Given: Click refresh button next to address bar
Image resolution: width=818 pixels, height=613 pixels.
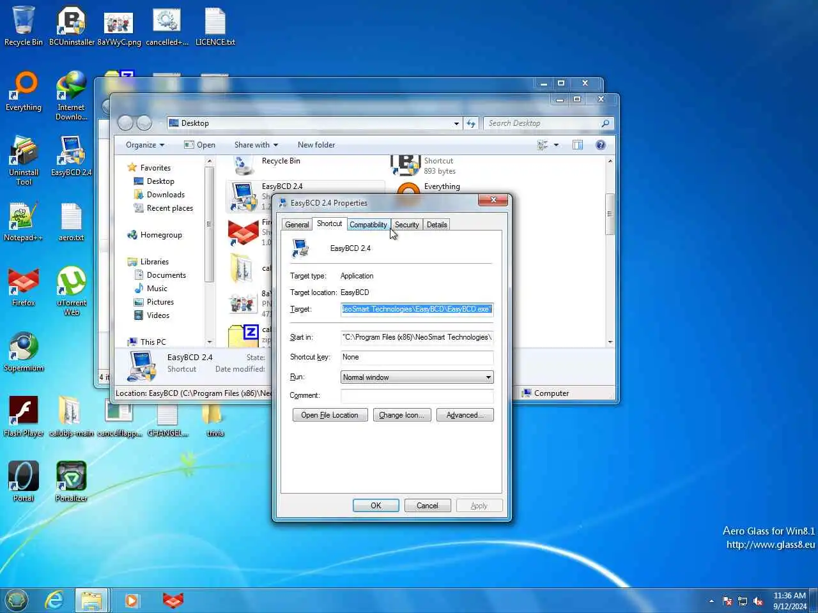Looking at the screenshot, I should tap(472, 123).
